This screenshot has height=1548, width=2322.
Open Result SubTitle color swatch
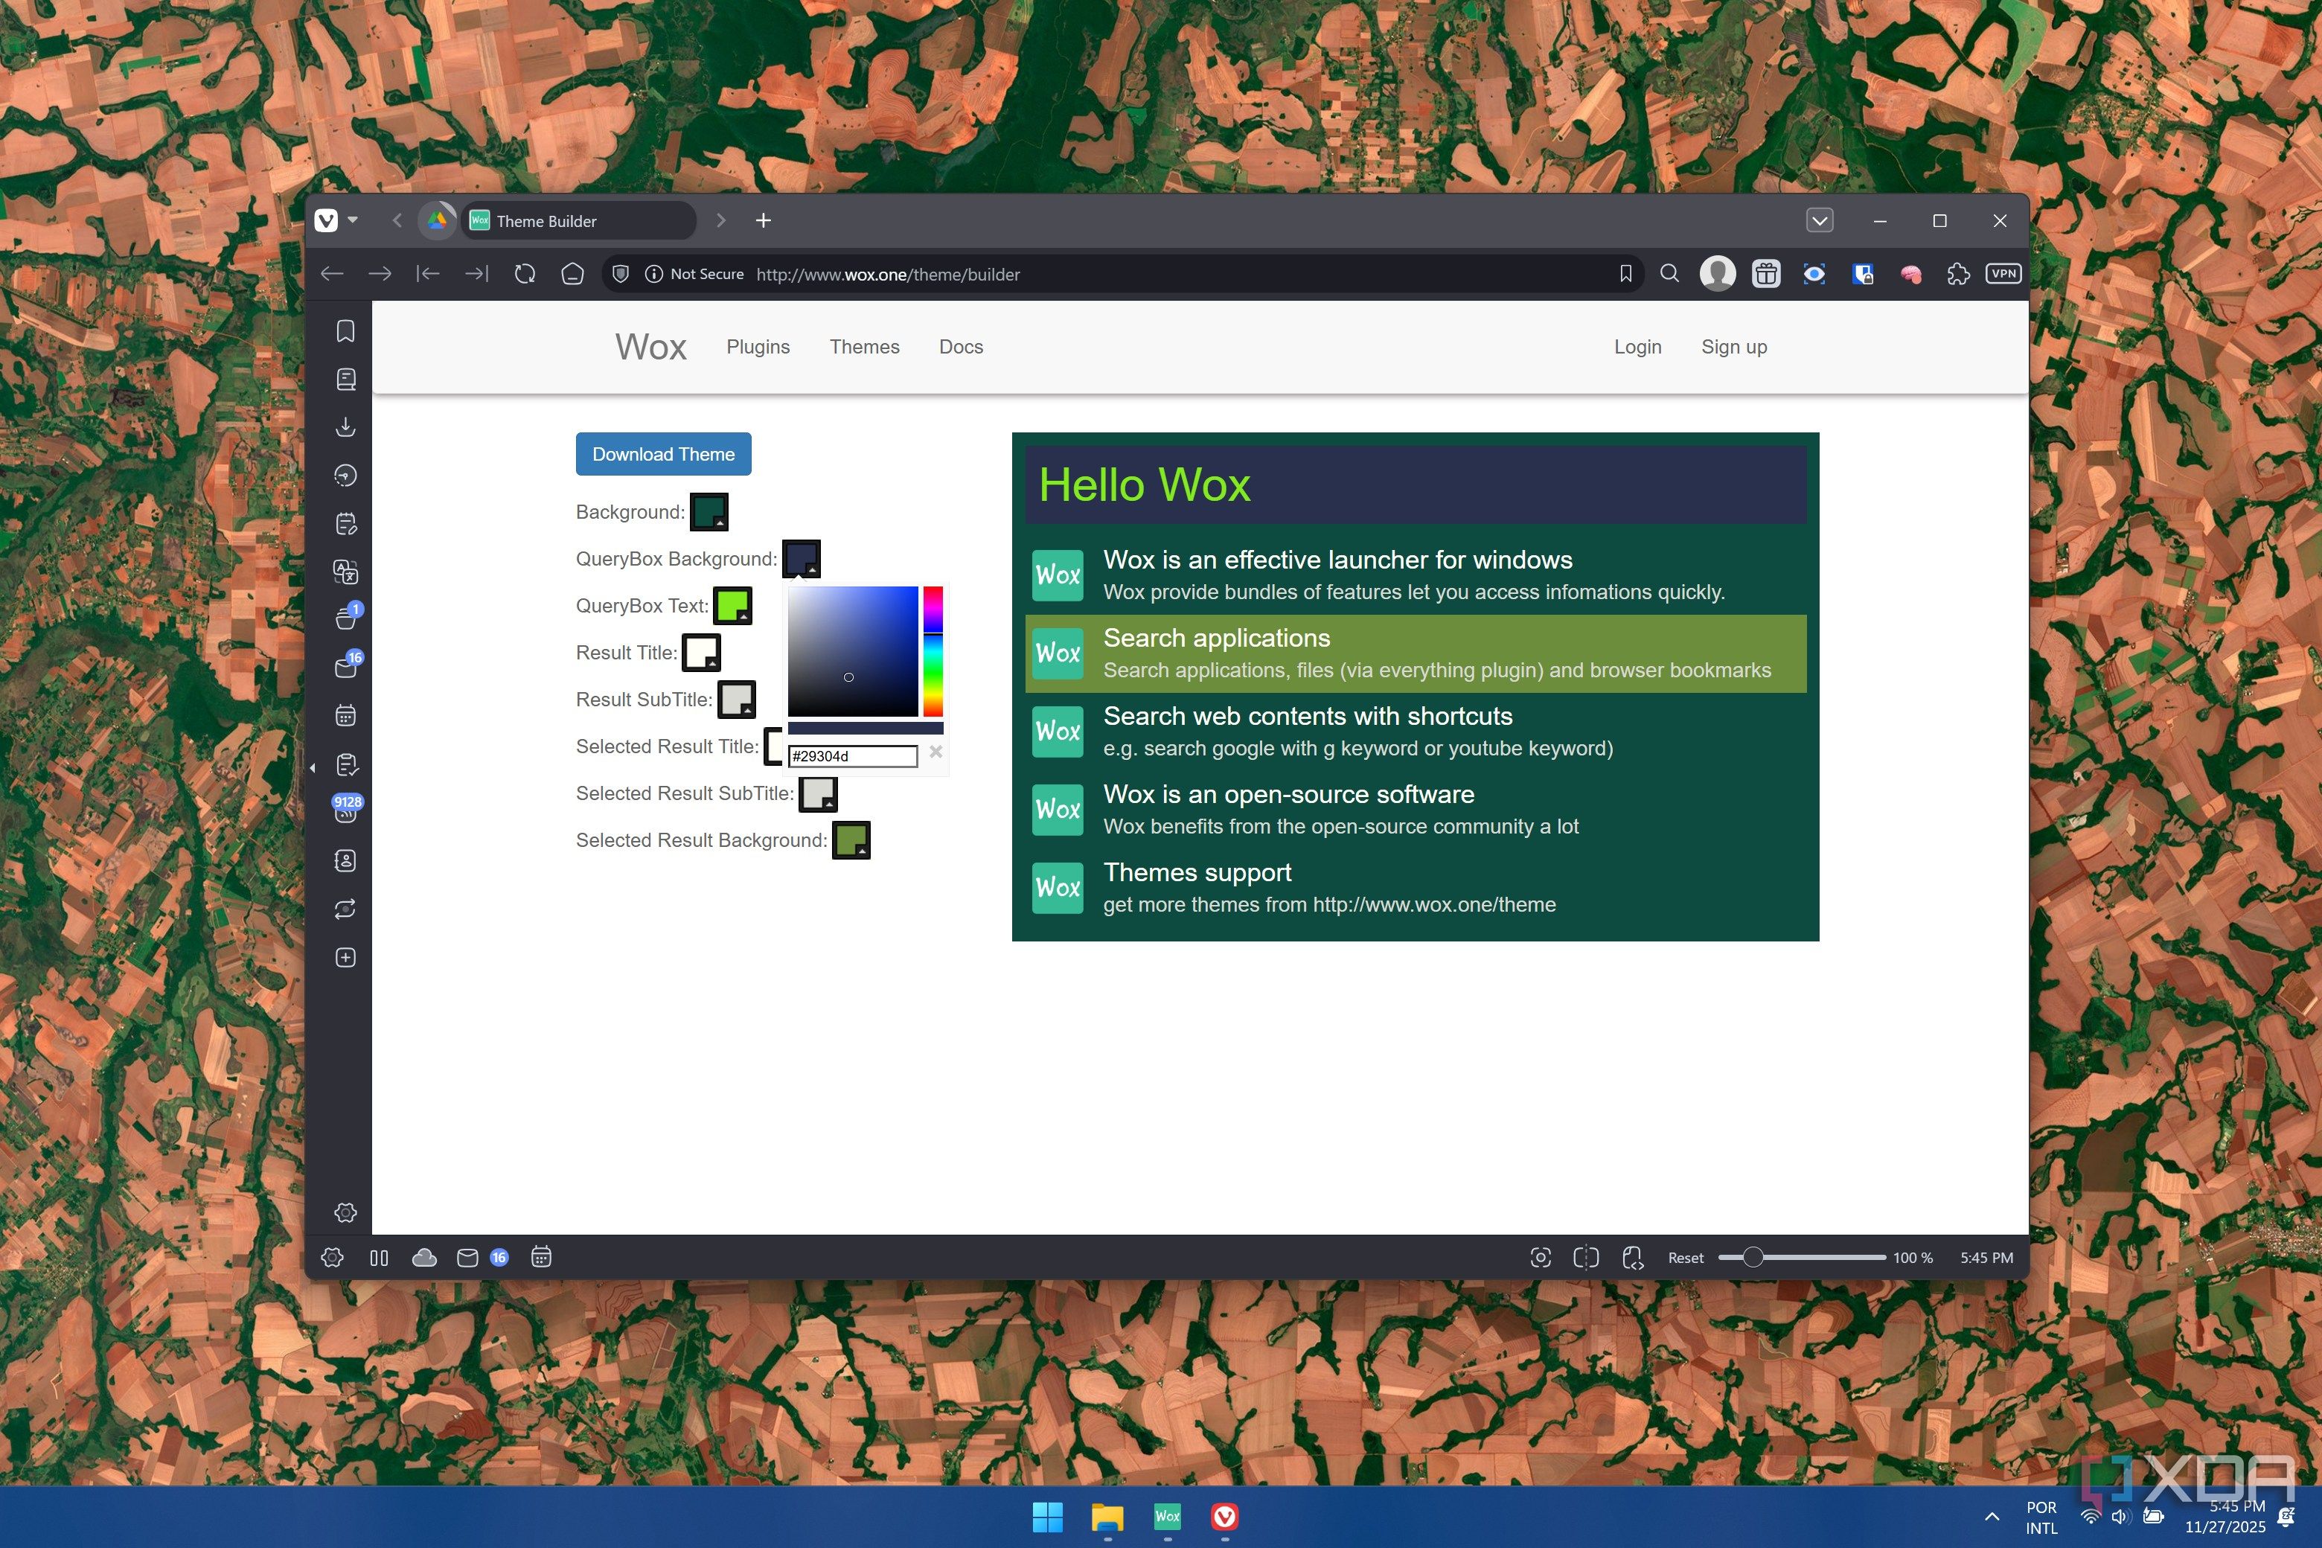click(737, 699)
